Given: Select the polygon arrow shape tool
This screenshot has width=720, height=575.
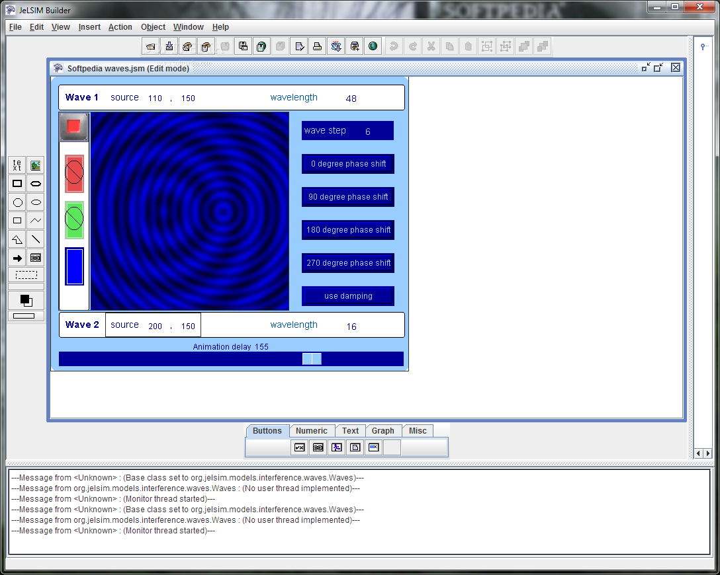Looking at the screenshot, I should (17, 239).
